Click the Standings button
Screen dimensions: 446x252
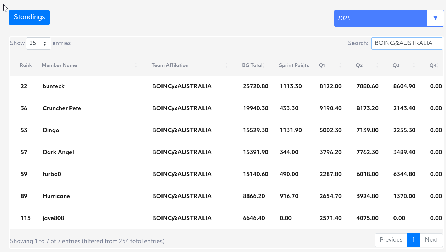point(29,18)
